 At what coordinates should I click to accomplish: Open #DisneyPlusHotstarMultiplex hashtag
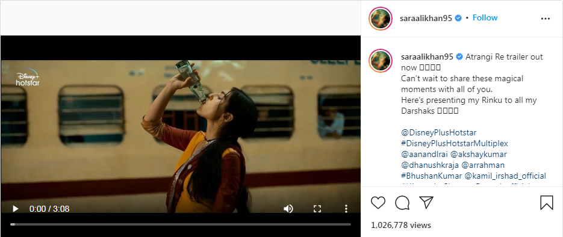pyautogui.click(x=455, y=143)
